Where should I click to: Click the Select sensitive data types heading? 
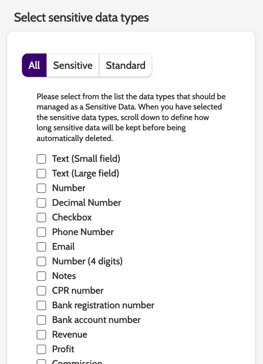[81, 18]
